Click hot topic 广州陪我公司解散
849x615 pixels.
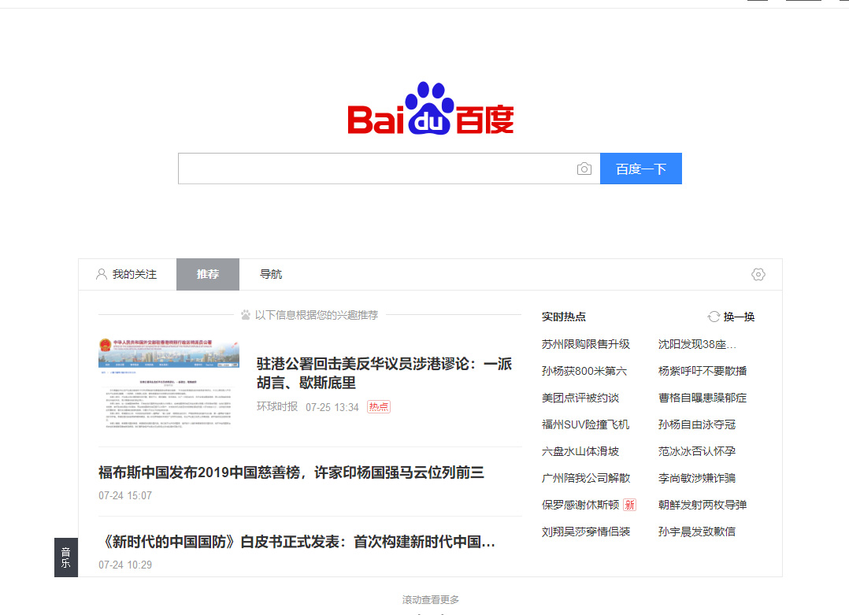(586, 478)
